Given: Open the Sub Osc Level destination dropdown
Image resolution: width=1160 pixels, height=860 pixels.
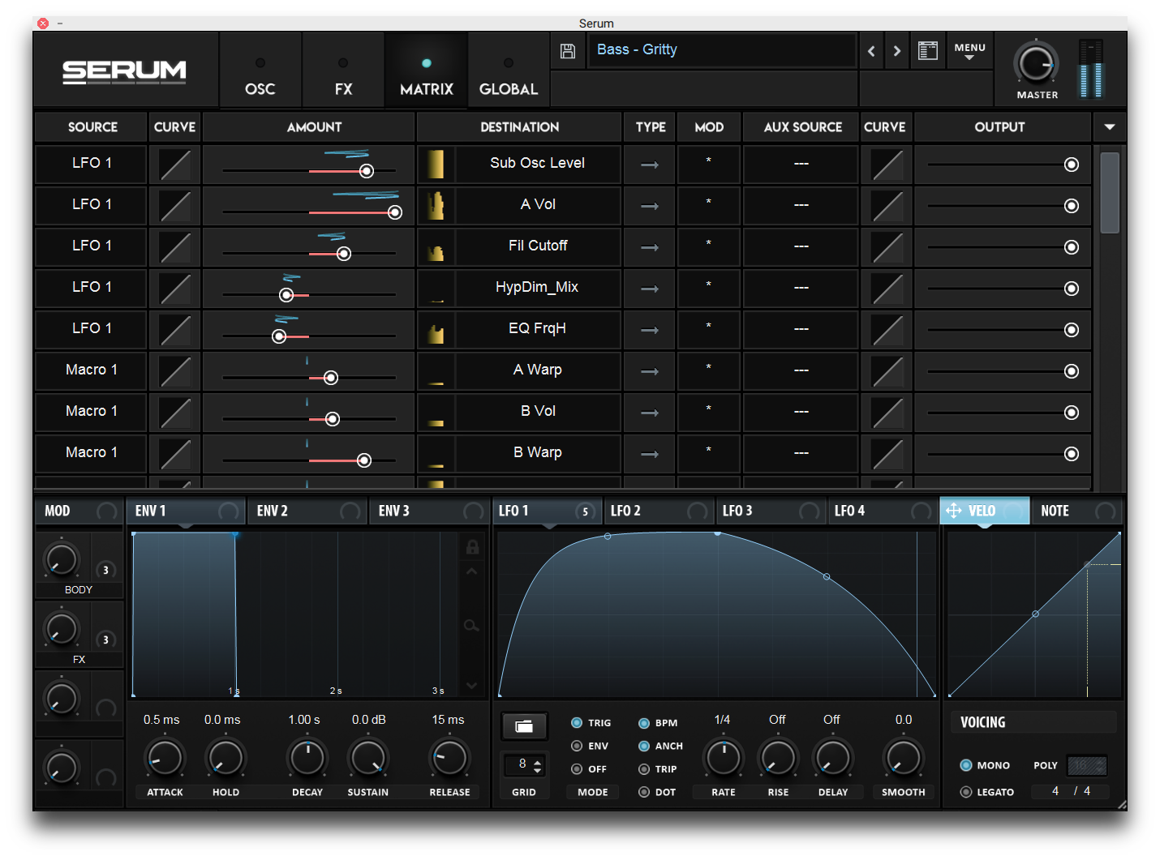Looking at the screenshot, I should pyautogui.click(x=537, y=164).
